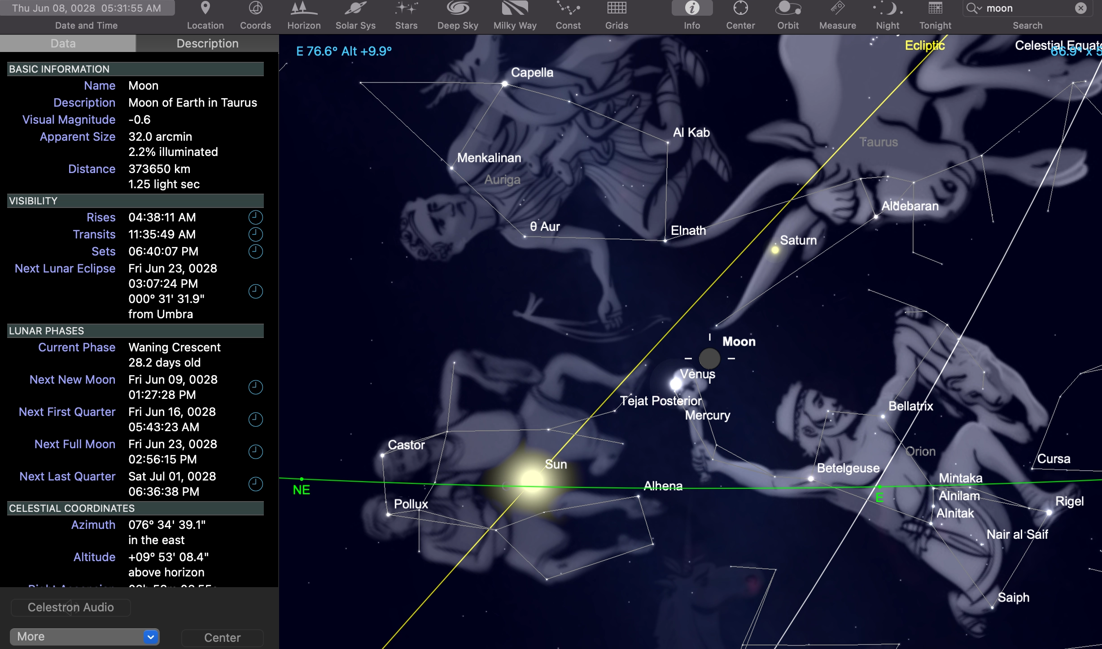Click the Const constellations icon
This screenshot has height=649, width=1102.
point(568,9)
